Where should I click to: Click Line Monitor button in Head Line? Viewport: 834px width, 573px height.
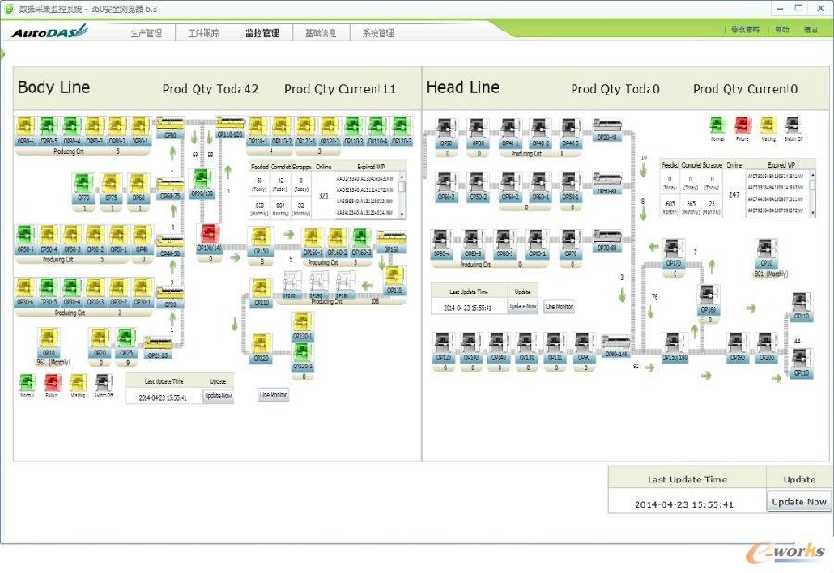coord(559,306)
